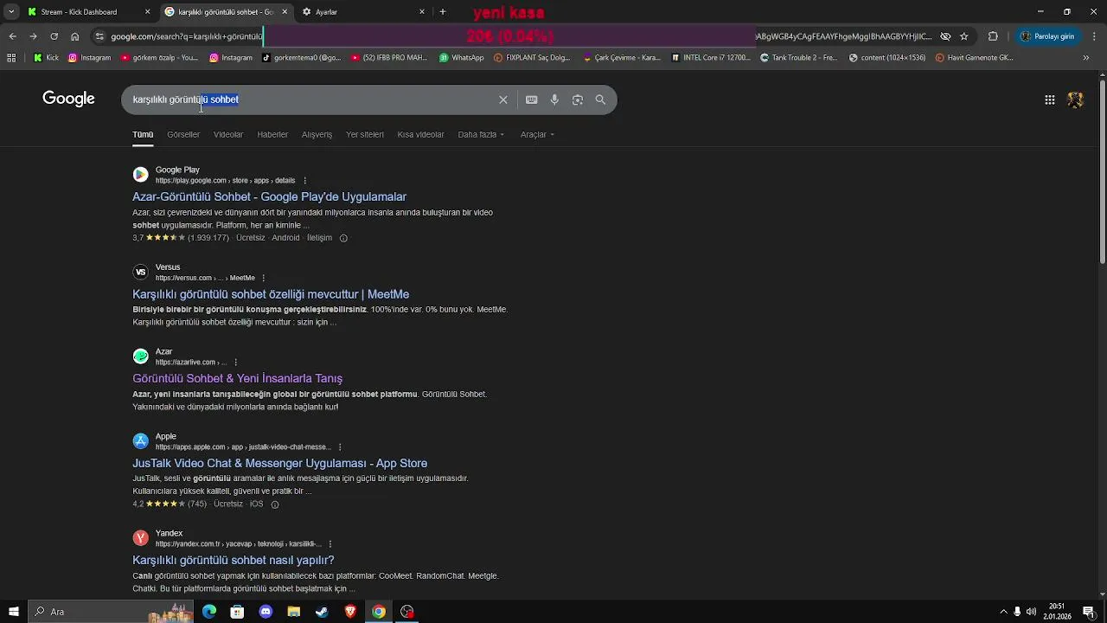Close the karşılıklı görüntülü sohbet tab
Screen dimensions: 1107x623
[x=285, y=12]
